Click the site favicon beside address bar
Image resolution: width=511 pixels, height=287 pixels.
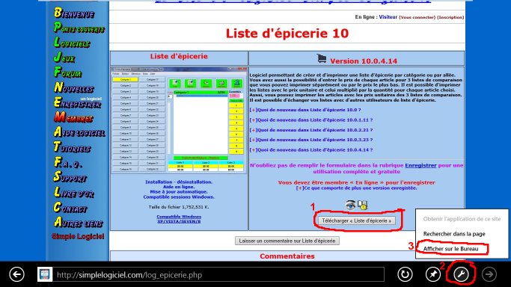pos(45,274)
